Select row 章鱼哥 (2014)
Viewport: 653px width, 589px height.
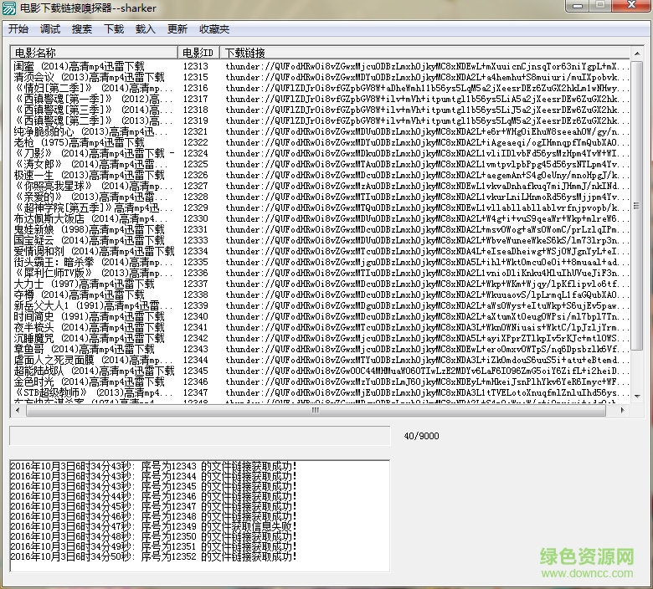click(x=321, y=349)
